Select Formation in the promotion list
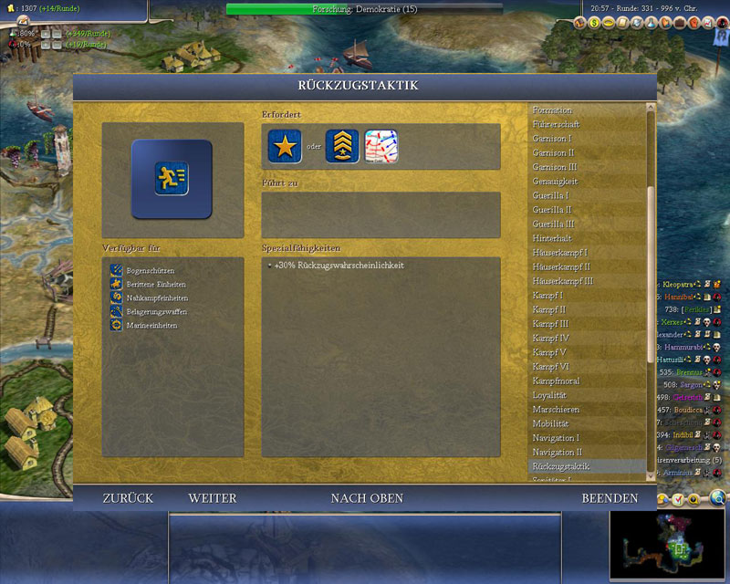 coord(587,110)
